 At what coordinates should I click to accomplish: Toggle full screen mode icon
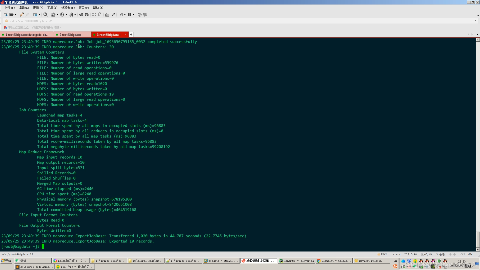point(94,14)
